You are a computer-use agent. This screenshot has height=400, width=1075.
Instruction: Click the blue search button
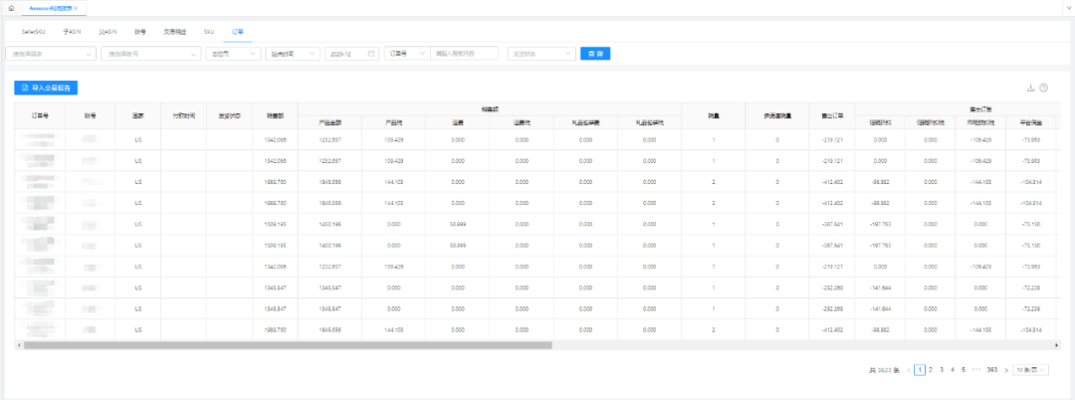click(x=595, y=53)
